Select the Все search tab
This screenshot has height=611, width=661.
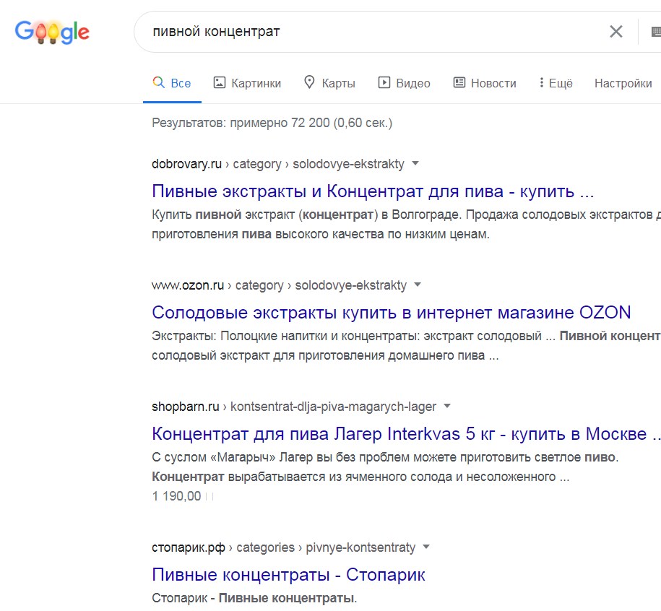click(172, 83)
